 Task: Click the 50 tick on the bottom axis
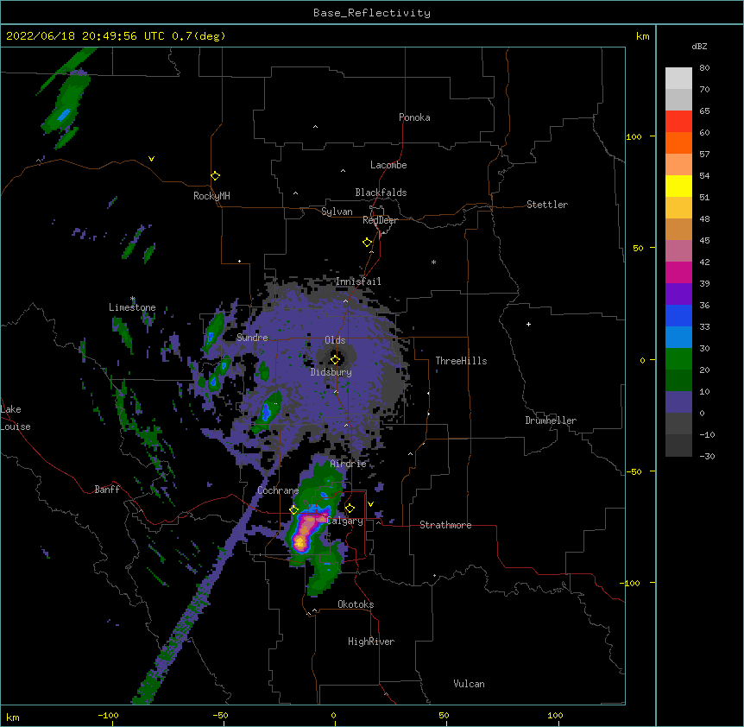pyautogui.click(x=444, y=715)
